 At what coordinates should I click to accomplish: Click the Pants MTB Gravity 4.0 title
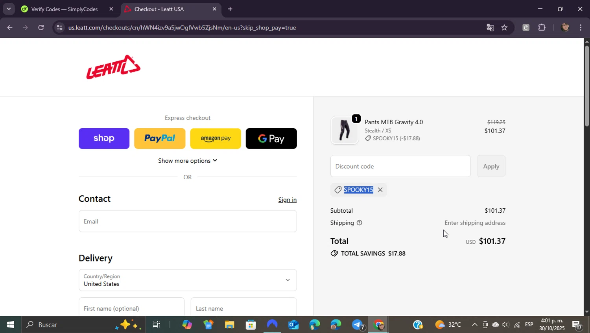point(394,122)
